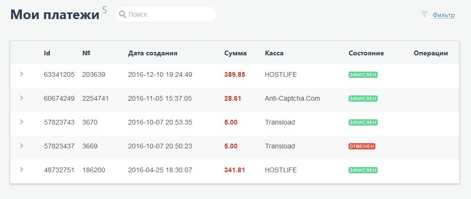Screen dimensions: 471x199
Task: Click the № column header
Action: point(87,53)
